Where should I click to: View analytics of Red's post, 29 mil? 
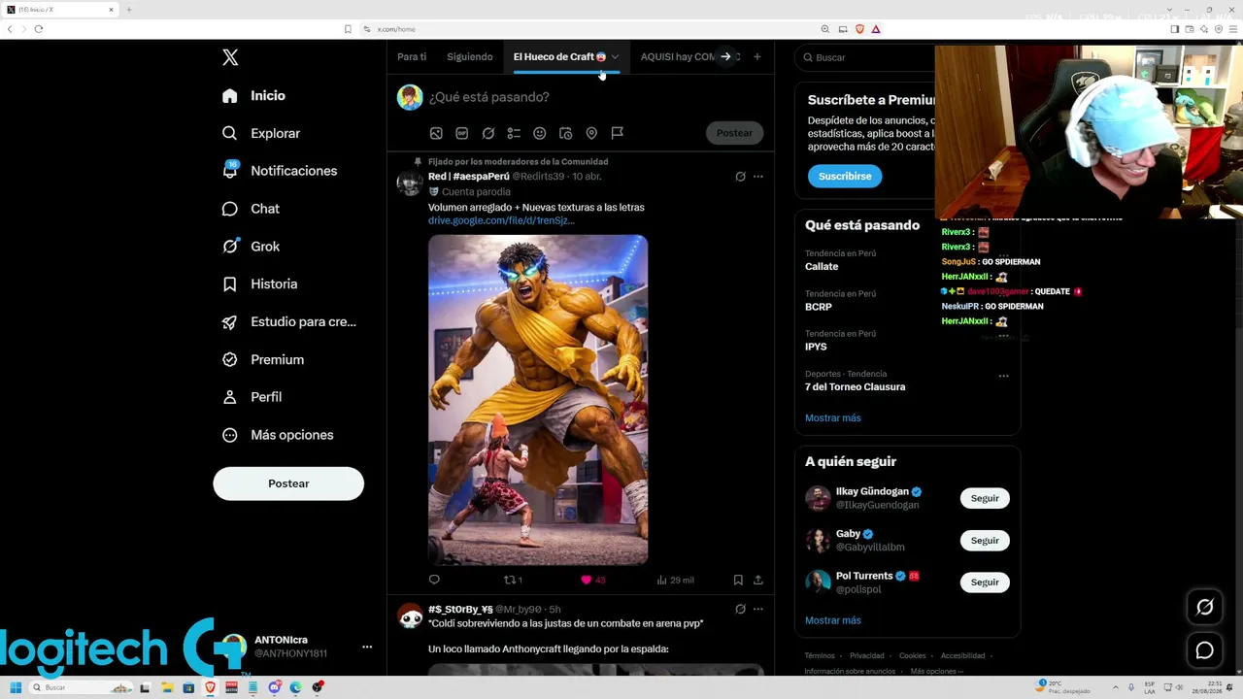pyautogui.click(x=675, y=581)
